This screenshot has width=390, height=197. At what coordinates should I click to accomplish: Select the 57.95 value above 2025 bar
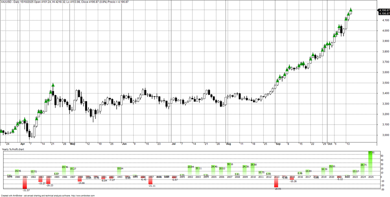click(371, 152)
